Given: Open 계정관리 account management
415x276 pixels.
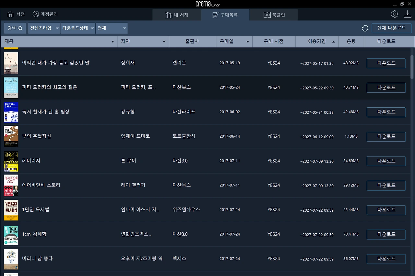Looking at the screenshot, I should [45, 14].
